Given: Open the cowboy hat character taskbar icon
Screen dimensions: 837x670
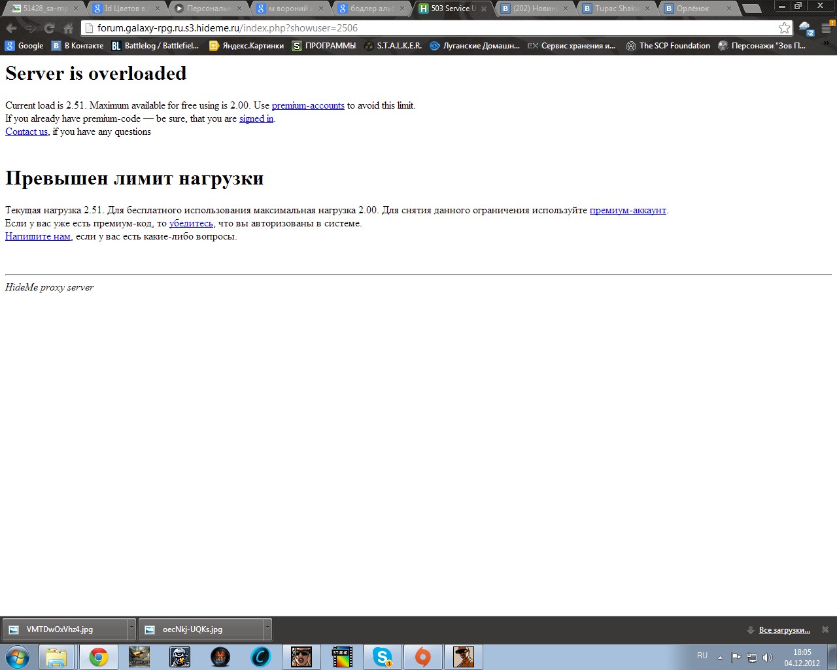Looking at the screenshot, I should coord(464,657).
